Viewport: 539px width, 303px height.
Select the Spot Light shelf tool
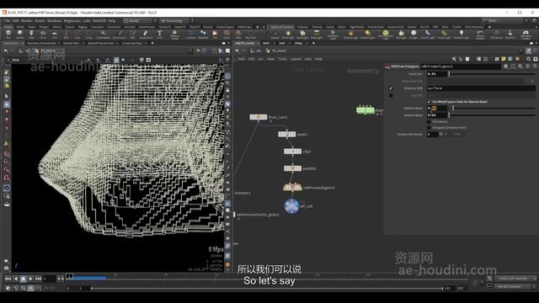pos(302,34)
